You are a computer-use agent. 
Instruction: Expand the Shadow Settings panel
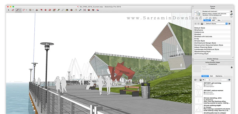click(x=213, y=59)
